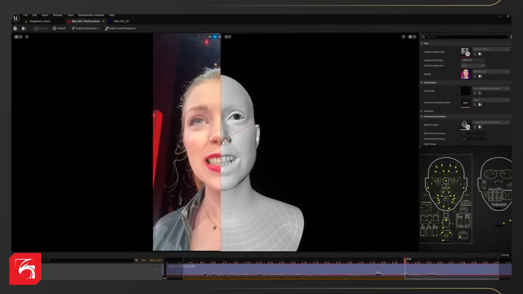Screen dimensions: 523x294
Task: Switch to the Mel_GDC_ID tab
Action: point(121,21)
